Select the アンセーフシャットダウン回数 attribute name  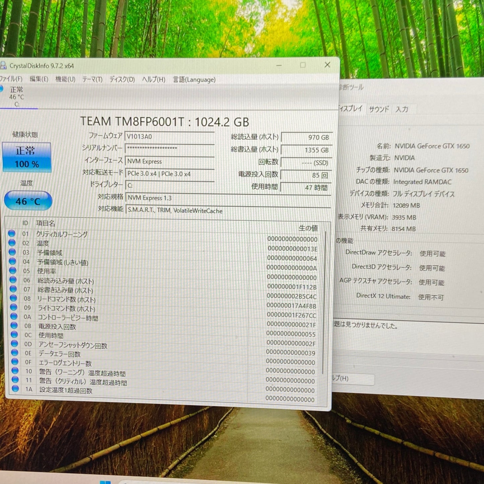click(73, 345)
